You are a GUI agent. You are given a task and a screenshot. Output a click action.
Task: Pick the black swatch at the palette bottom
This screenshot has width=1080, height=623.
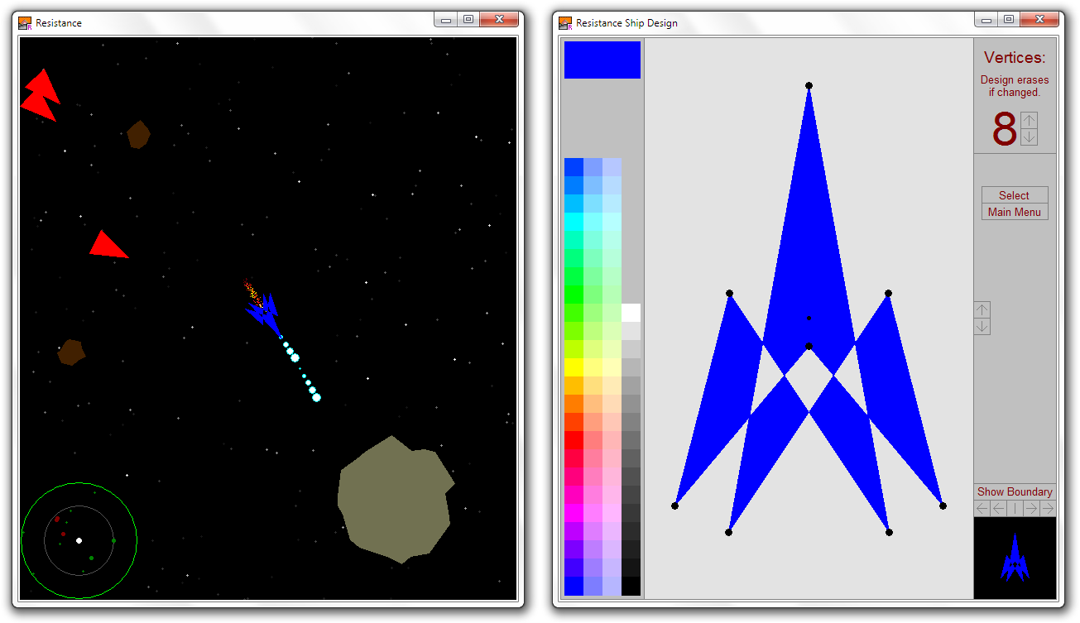(x=631, y=586)
